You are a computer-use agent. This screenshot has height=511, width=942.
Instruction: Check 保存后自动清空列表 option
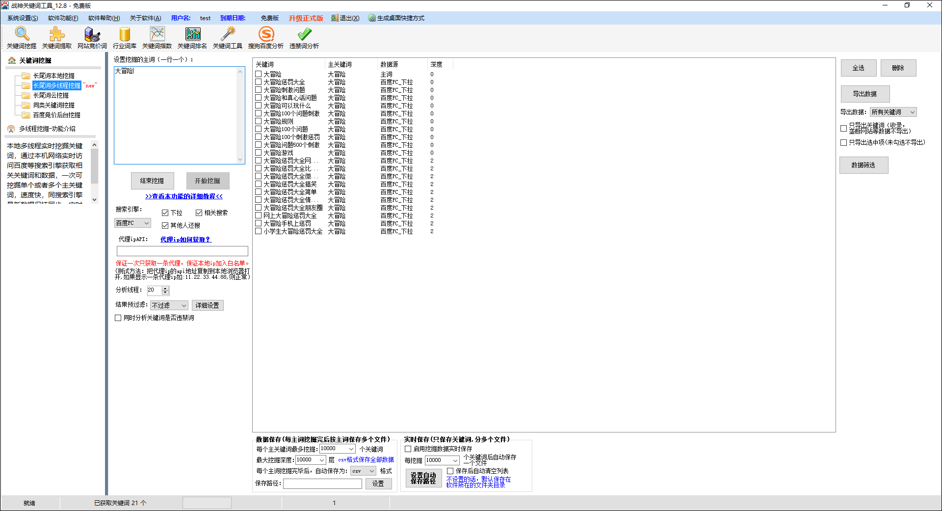click(450, 471)
